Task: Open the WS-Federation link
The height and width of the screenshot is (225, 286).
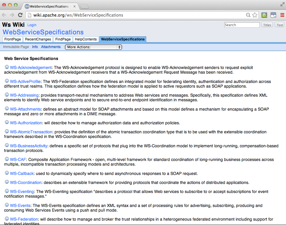Action: [x=24, y=219]
